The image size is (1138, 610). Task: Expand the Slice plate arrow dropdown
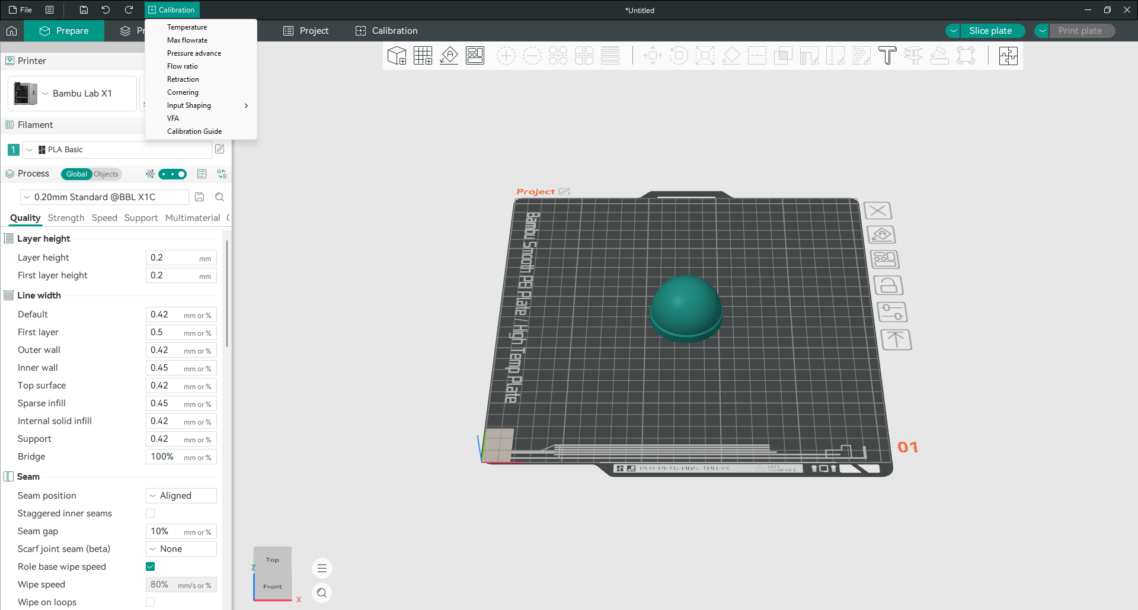click(x=953, y=31)
